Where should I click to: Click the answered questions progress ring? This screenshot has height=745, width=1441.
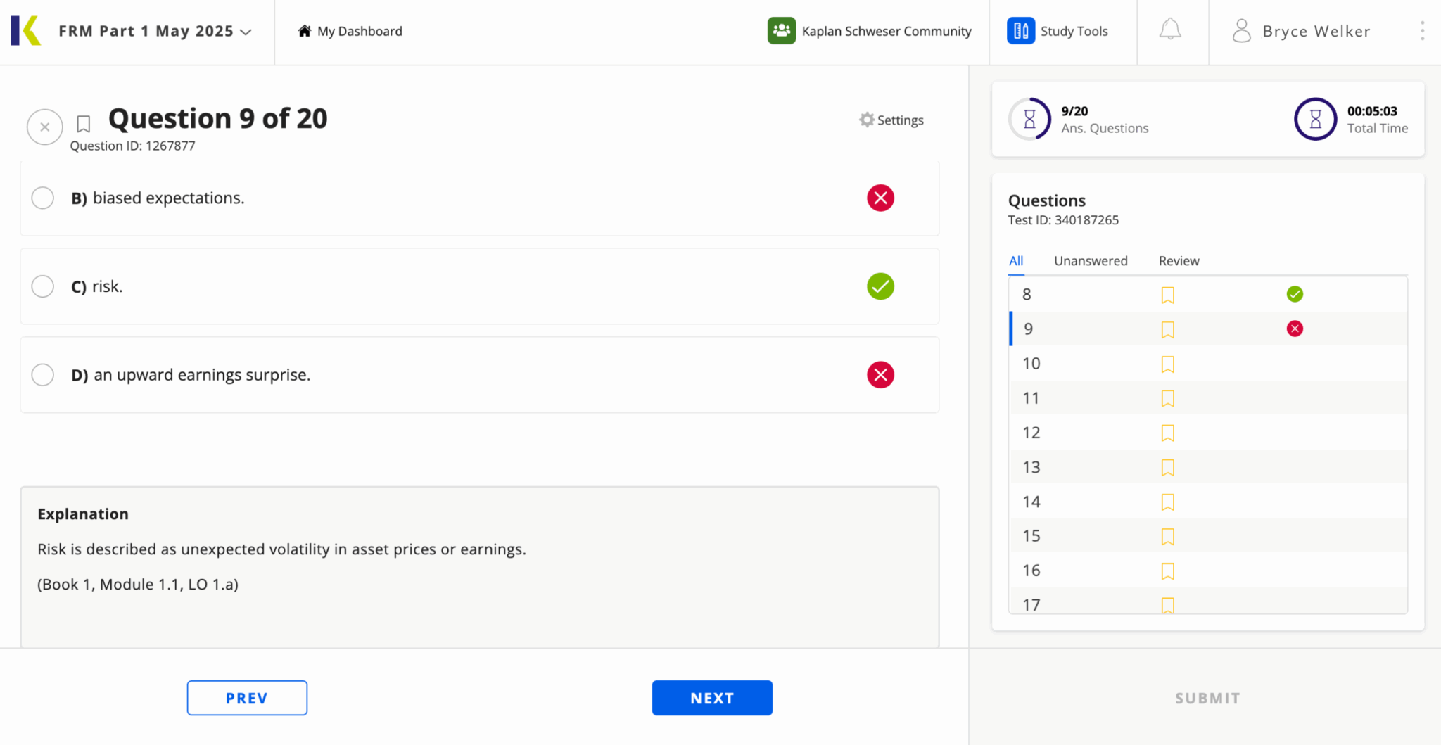point(1029,119)
